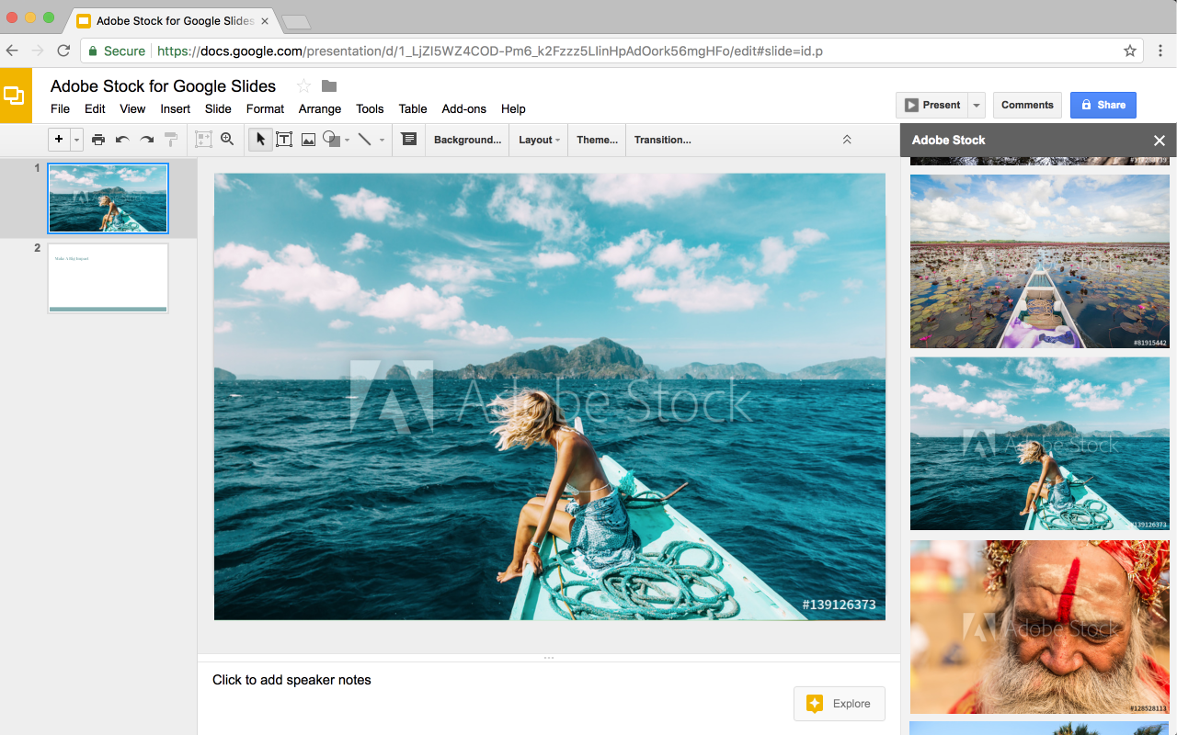Screen dimensions: 1177x735
Task: Open a new browser tab
Action: pyautogui.click(x=295, y=21)
